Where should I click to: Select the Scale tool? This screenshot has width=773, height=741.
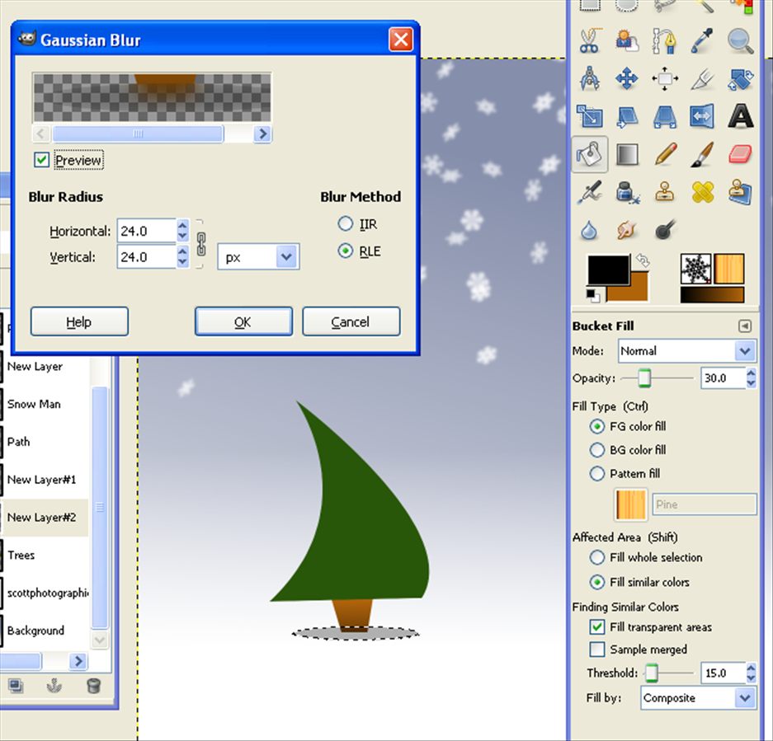click(x=589, y=117)
